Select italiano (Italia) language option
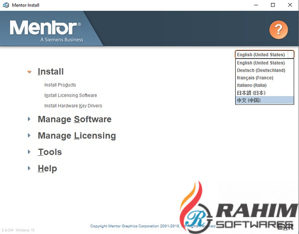 coord(265,85)
